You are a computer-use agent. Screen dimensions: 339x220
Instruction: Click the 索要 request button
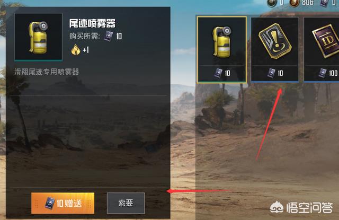126,203
